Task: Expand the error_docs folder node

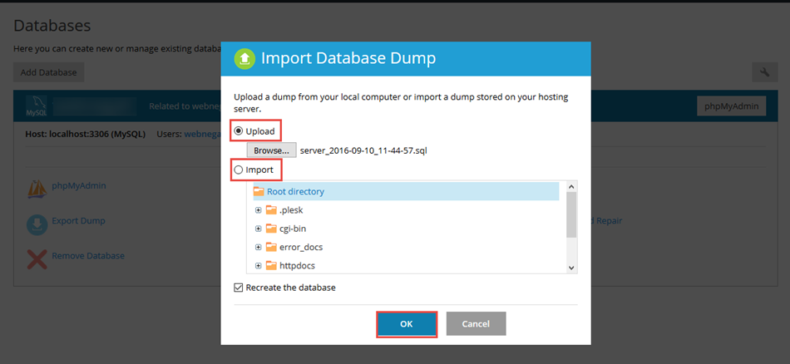Action: 259,248
